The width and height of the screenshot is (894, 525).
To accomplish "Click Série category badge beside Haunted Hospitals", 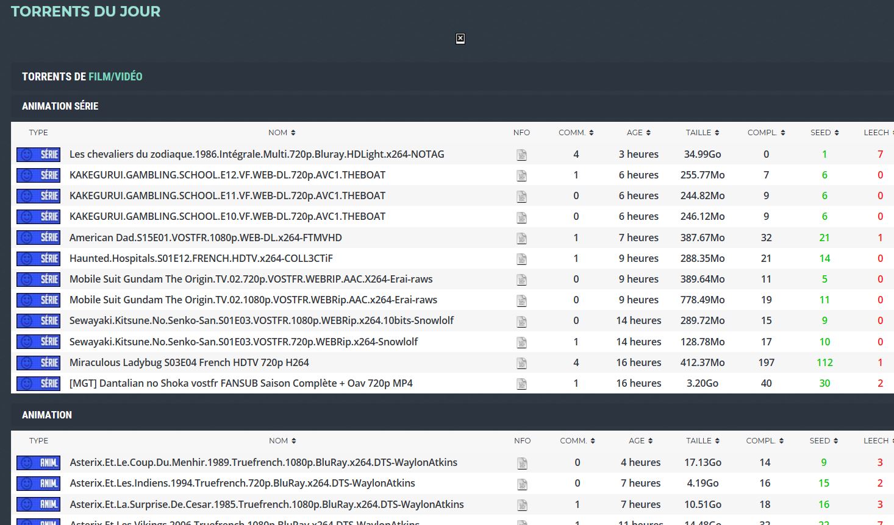I will click(38, 258).
